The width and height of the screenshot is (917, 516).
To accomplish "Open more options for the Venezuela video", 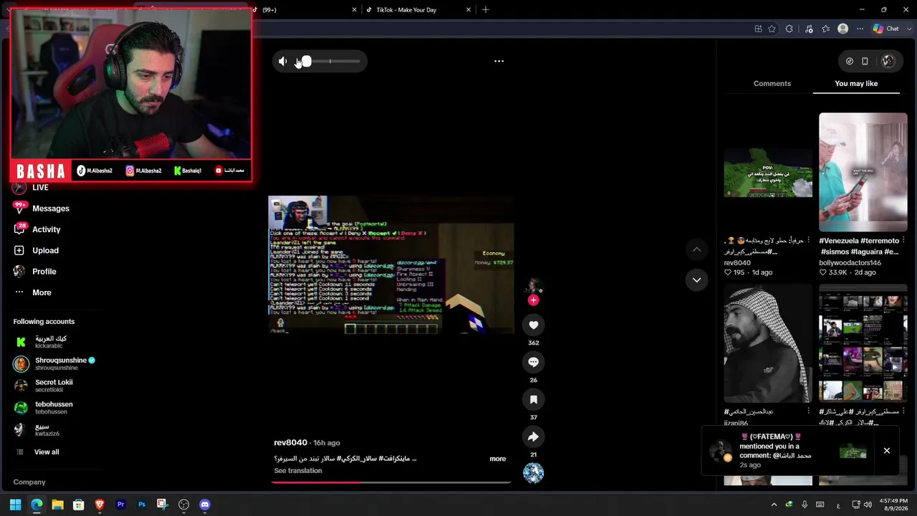I will tap(903, 241).
